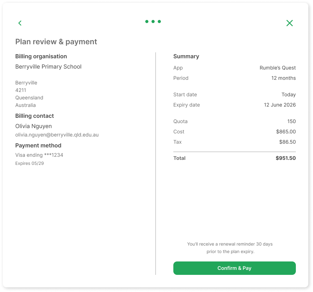The image size is (313, 292).
Task: Click the first green step dot
Action: 147,22
